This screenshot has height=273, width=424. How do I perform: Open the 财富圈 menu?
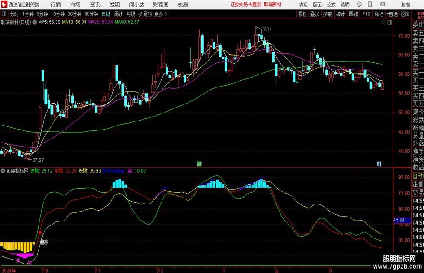(161, 4)
